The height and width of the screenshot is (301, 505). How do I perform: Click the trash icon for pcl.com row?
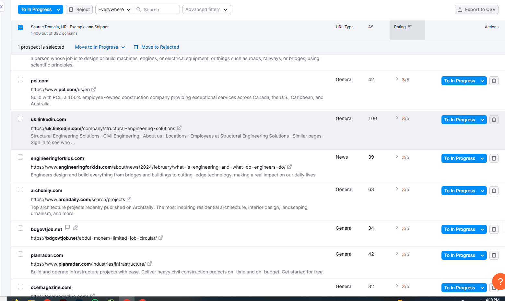point(494,81)
